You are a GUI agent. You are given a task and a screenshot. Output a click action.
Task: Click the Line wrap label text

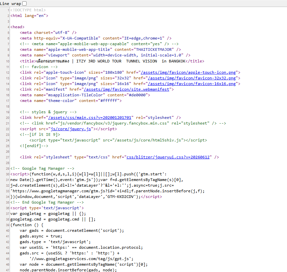11,4
